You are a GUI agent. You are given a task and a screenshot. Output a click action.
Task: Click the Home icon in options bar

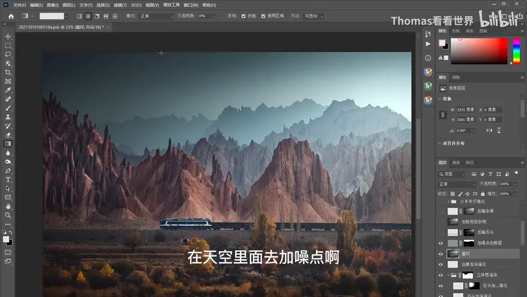11,16
